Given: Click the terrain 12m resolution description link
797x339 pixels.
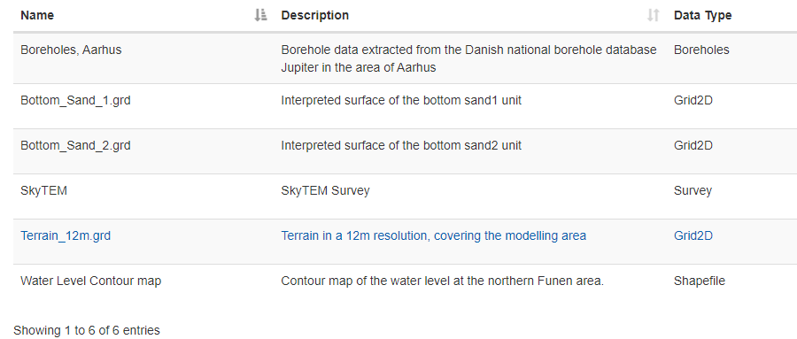Looking at the screenshot, I should [434, 235].
